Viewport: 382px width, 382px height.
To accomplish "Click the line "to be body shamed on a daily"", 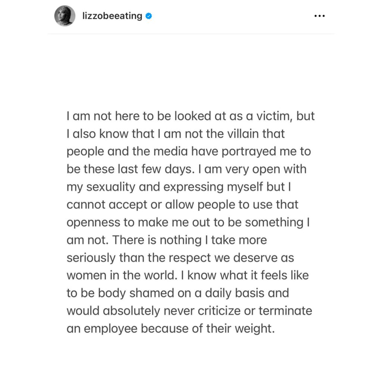I will tap(178, 293).
